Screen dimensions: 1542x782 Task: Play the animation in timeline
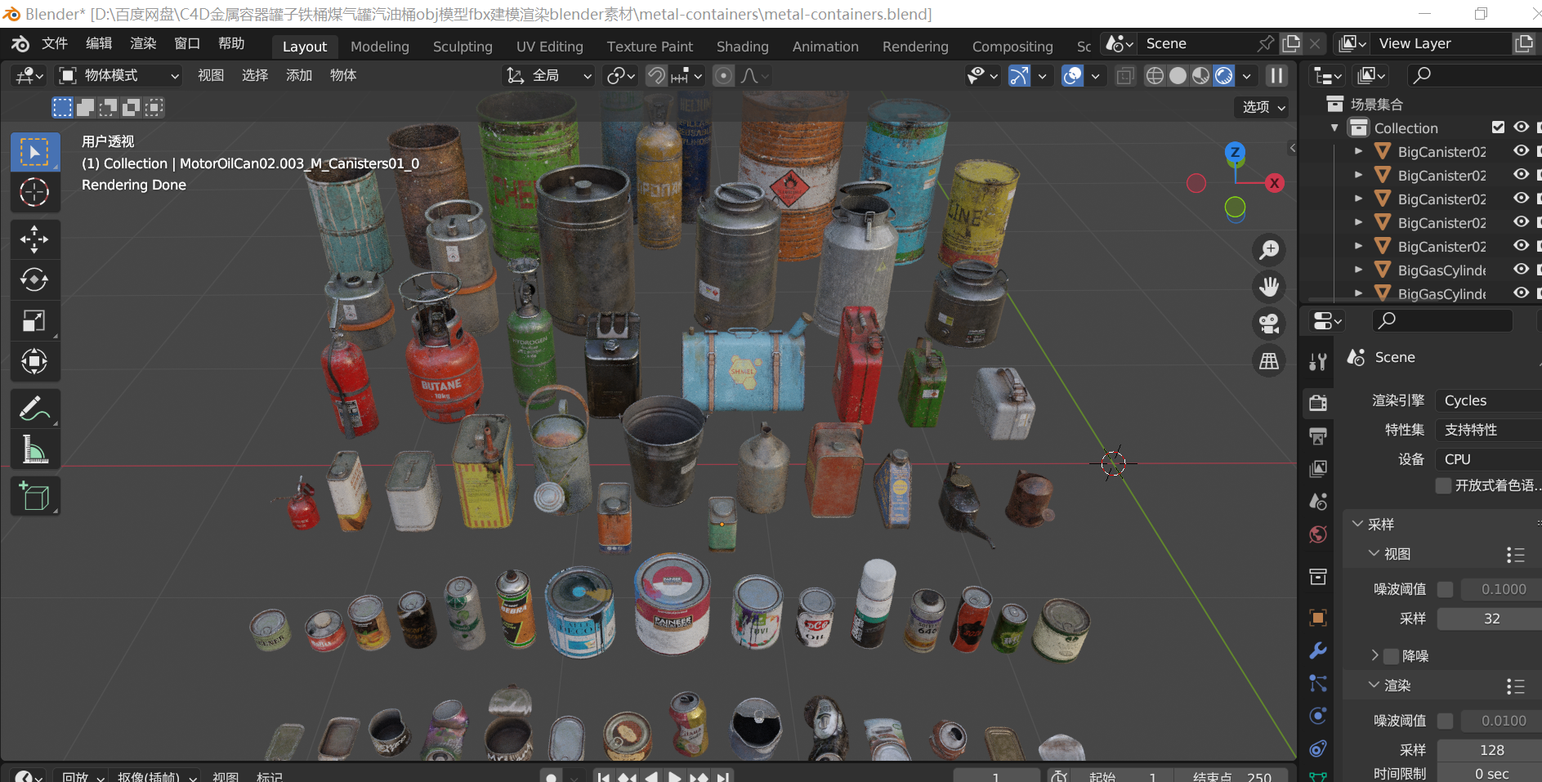pyautogui.click(x=674, y=776)
